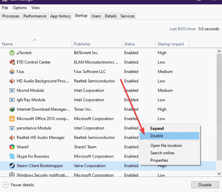Click the igfxTray Module icon
Screen dimensions: 222x192
(x=12, y=100)
